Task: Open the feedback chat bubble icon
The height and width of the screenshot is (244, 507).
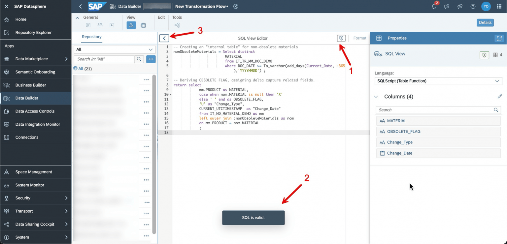Action: (x=447, y=6)
